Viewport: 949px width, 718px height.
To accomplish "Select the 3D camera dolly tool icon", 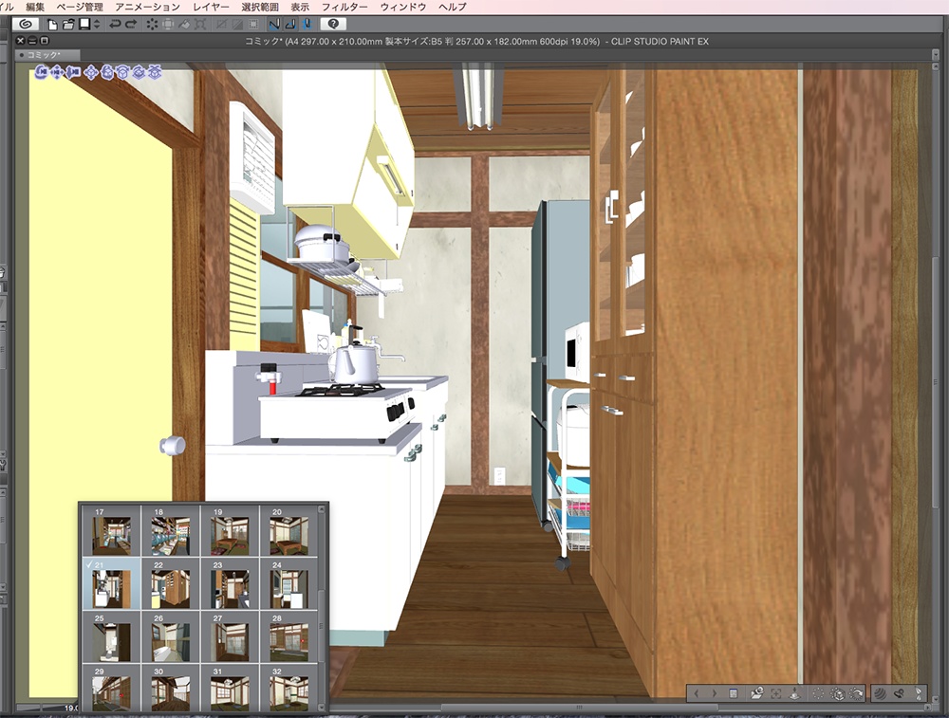I will (72, 72).
